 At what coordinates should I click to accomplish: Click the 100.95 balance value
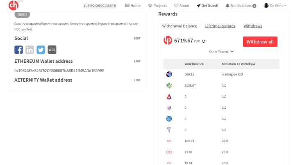pyautogui.click(x=189, y=141)
